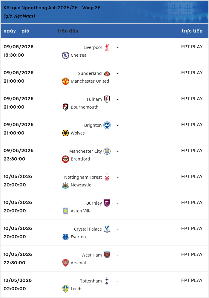This screenshot has height=298, width=209.
Task: Click the Fulham club badge
Action: point(107,99)
